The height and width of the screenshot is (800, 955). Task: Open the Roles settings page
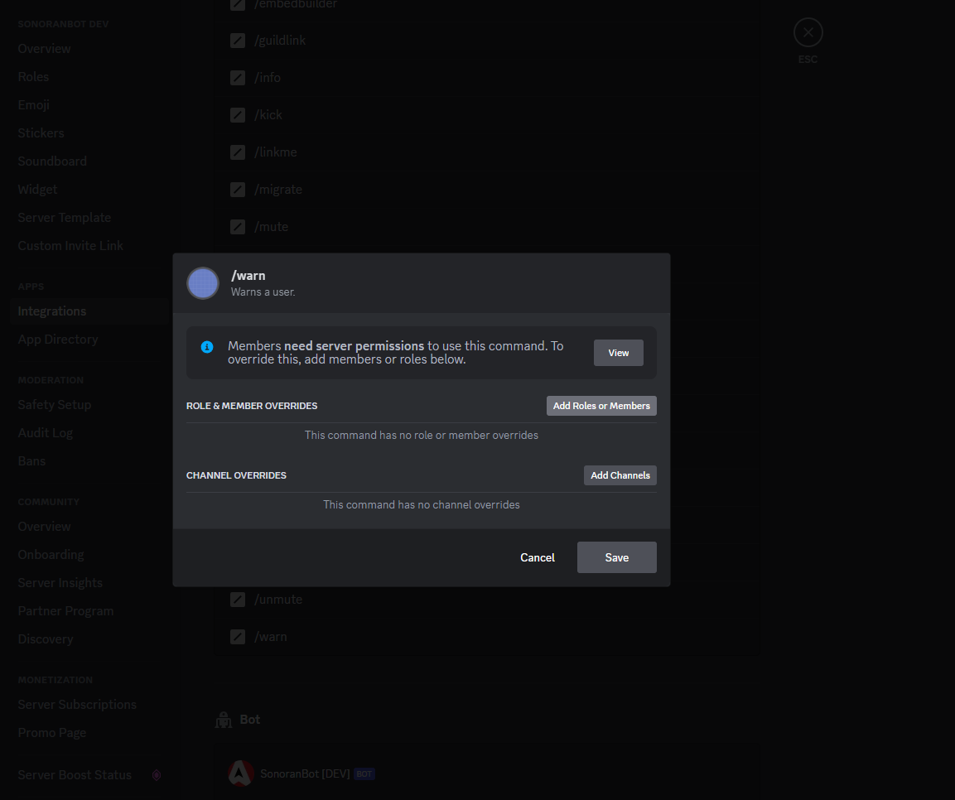coord(89,77)
